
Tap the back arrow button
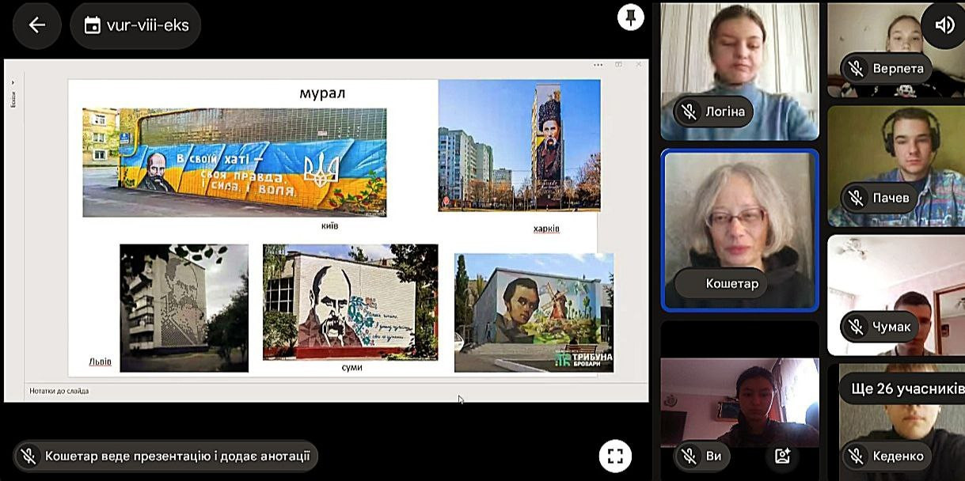click(x=37, y=25)
